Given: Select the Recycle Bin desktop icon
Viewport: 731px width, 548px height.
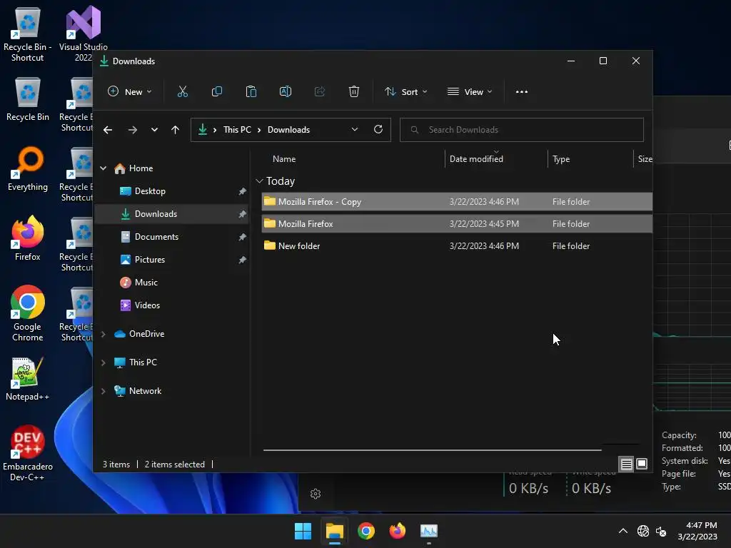Looking at the screenshot, I should (x=28, y=99).
